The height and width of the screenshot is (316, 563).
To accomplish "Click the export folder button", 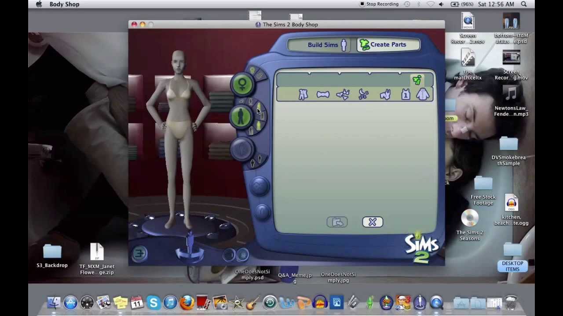I will click(x=337, y=222).
